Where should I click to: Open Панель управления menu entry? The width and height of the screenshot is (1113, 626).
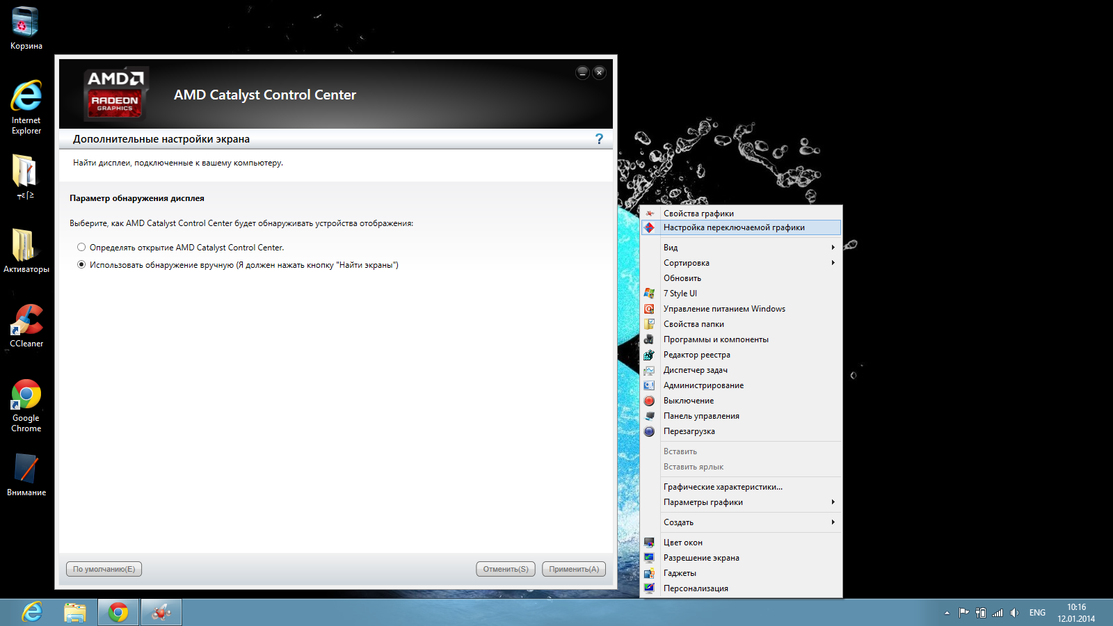741,416
